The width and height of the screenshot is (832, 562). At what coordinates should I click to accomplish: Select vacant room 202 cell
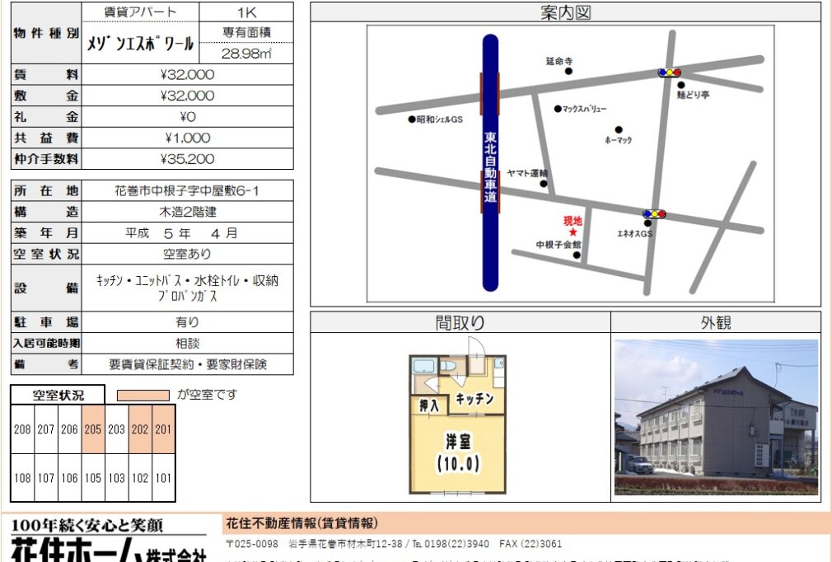click(x=140, y=429)
